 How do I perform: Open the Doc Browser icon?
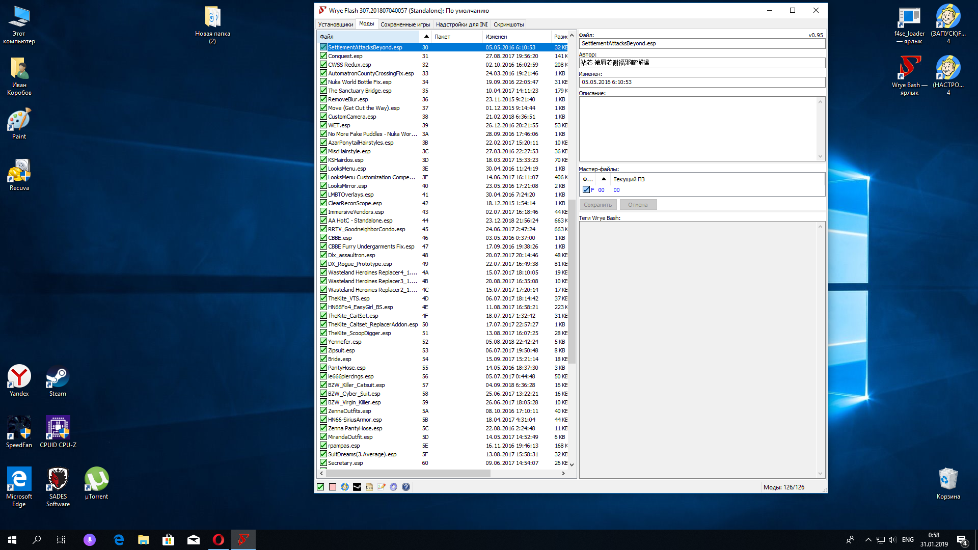369,487
